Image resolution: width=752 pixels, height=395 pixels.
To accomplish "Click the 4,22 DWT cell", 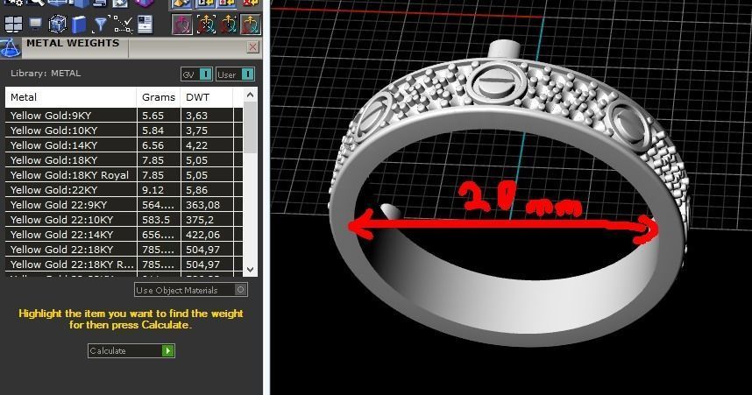I will pyautogui.click(x=207, y=145).
